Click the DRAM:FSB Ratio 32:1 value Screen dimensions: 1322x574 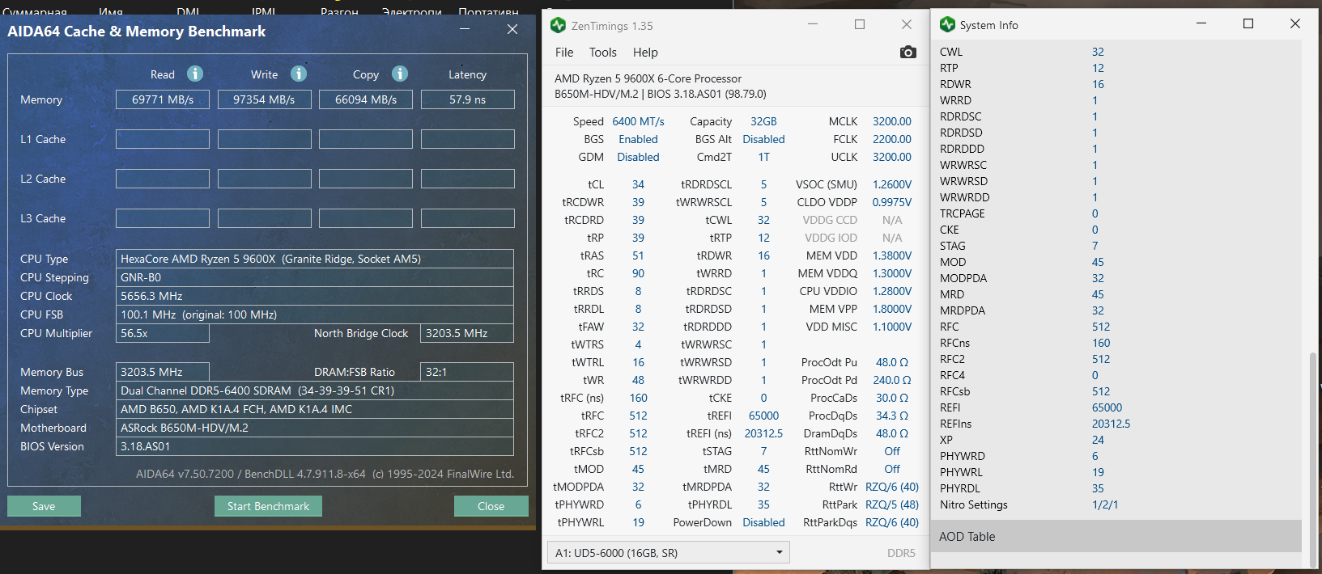tap(467, 372)
